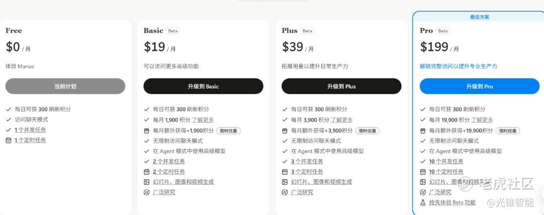Image resolution: width=544 pixels, height=215 pixels.
Task: Click the 限时优惠 badge in the Plus plan
Action: coord(367,131)
